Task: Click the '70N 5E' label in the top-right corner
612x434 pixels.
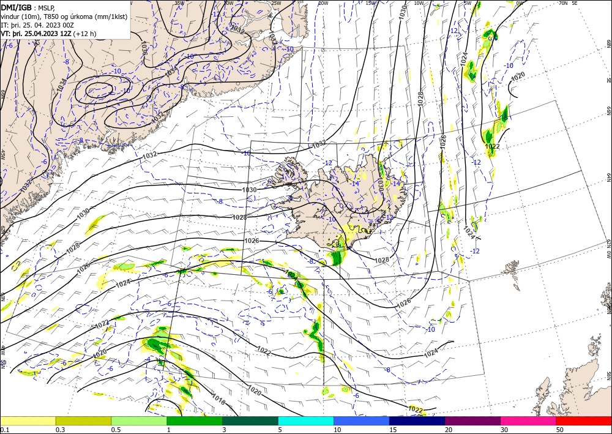Action: (x=568, y=3)
